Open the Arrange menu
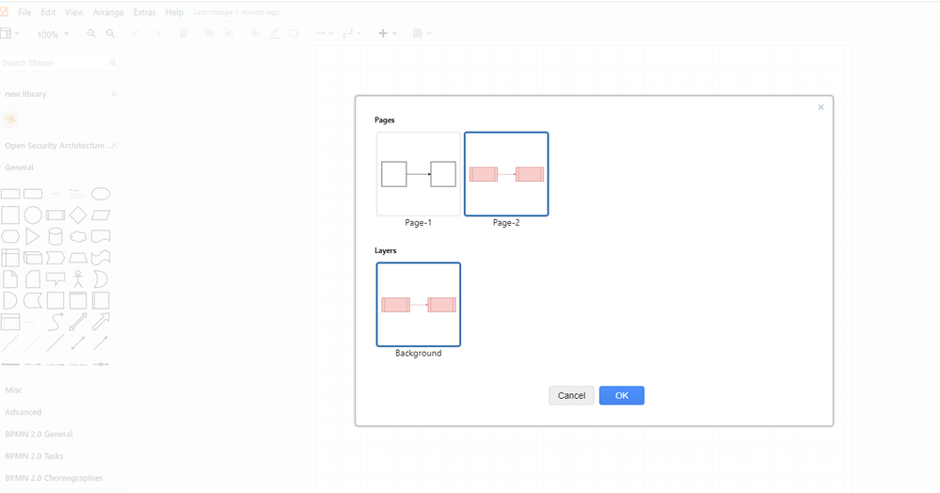 click(108, 12)
